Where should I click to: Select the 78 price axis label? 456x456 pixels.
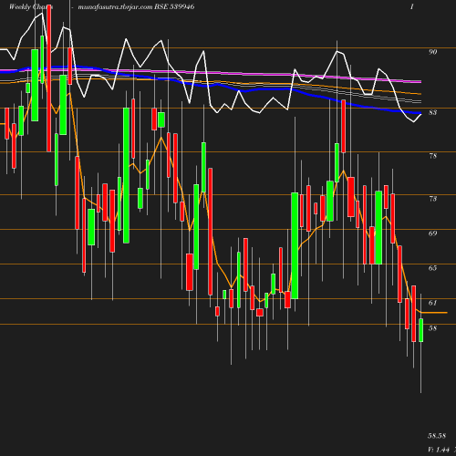(x=433, y=156)
